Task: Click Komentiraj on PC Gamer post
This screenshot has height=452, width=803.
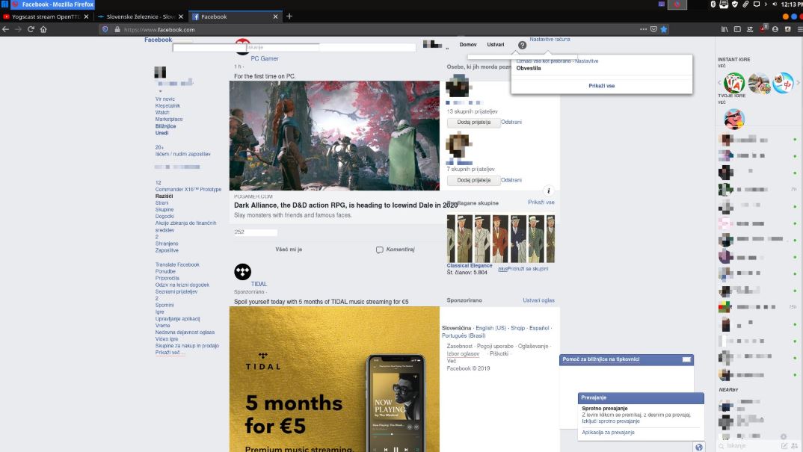Action: point(401,250)
